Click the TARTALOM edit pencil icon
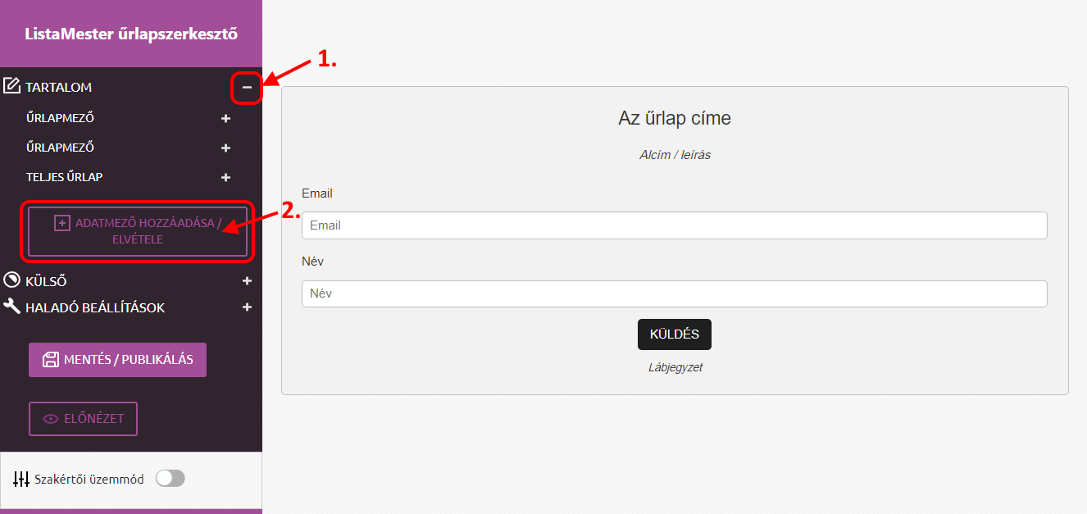 (11, 86)
